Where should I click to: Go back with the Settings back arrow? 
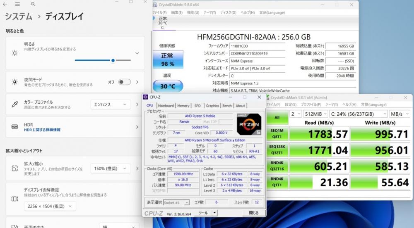coord(5,4)
